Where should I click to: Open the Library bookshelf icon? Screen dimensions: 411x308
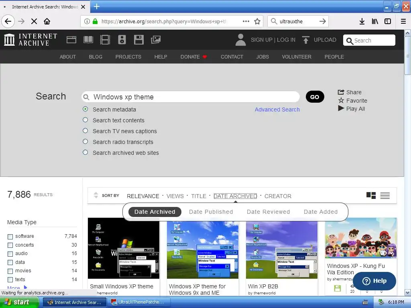click(375, 21)
